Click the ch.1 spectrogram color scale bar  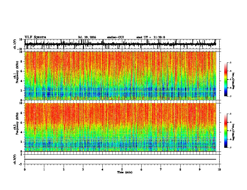225,79
